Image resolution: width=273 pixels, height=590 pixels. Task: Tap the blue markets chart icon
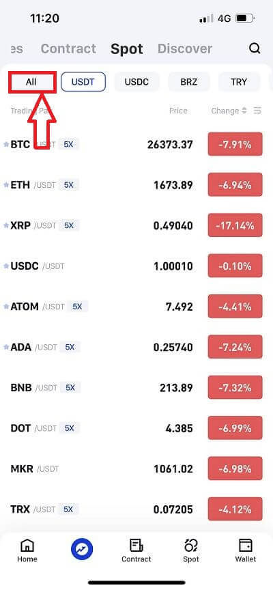pyautogui.click(x=82, y=550)
